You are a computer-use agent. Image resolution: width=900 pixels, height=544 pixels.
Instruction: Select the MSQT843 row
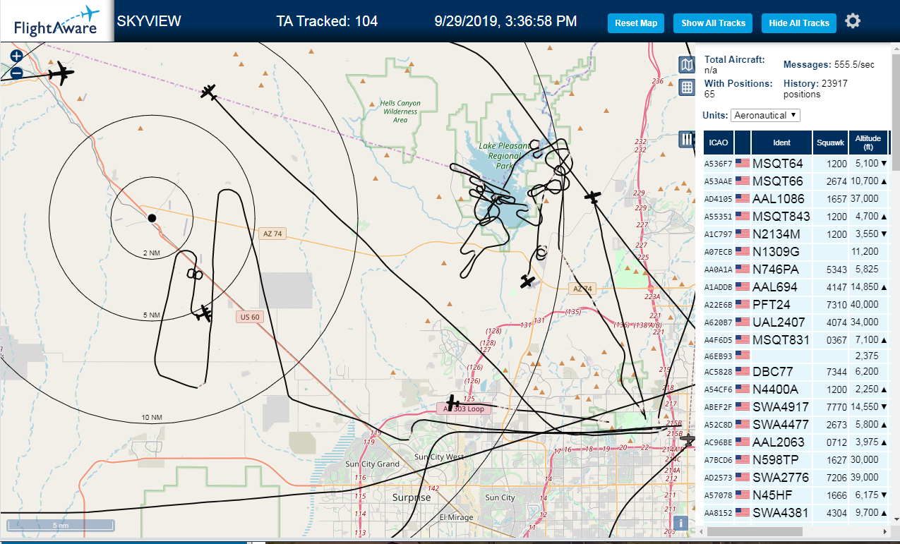pyautogui.click(x=796, y=216)
